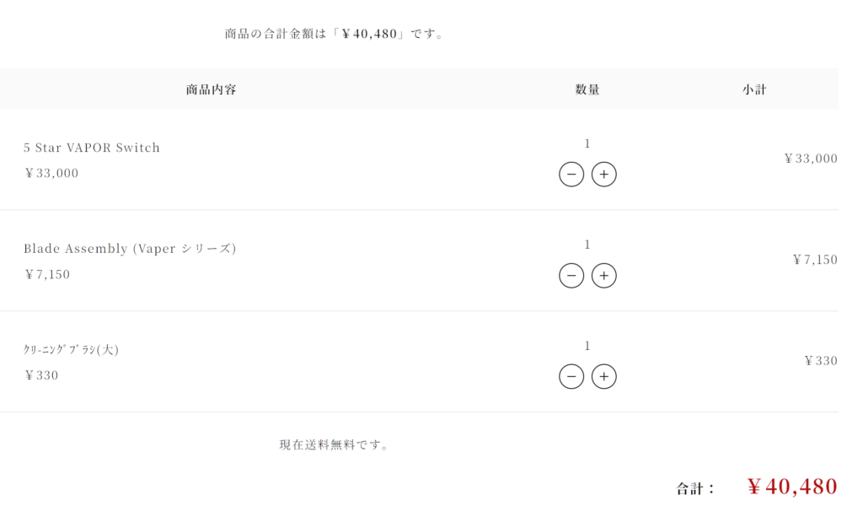Increase quantity of 5 Star VAPOR Switch
863x522 pixels.
pyautogui.click(x=603, y=175)
